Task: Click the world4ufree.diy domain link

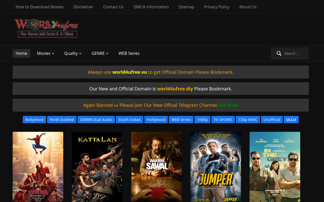Action: tap(175, 89)
